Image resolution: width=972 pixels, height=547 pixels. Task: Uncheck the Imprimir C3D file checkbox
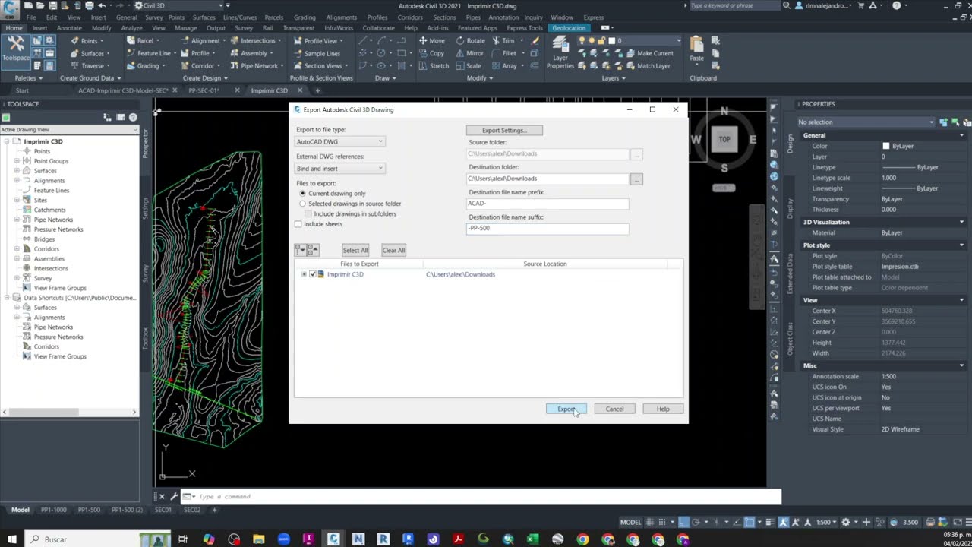[312, 274]
